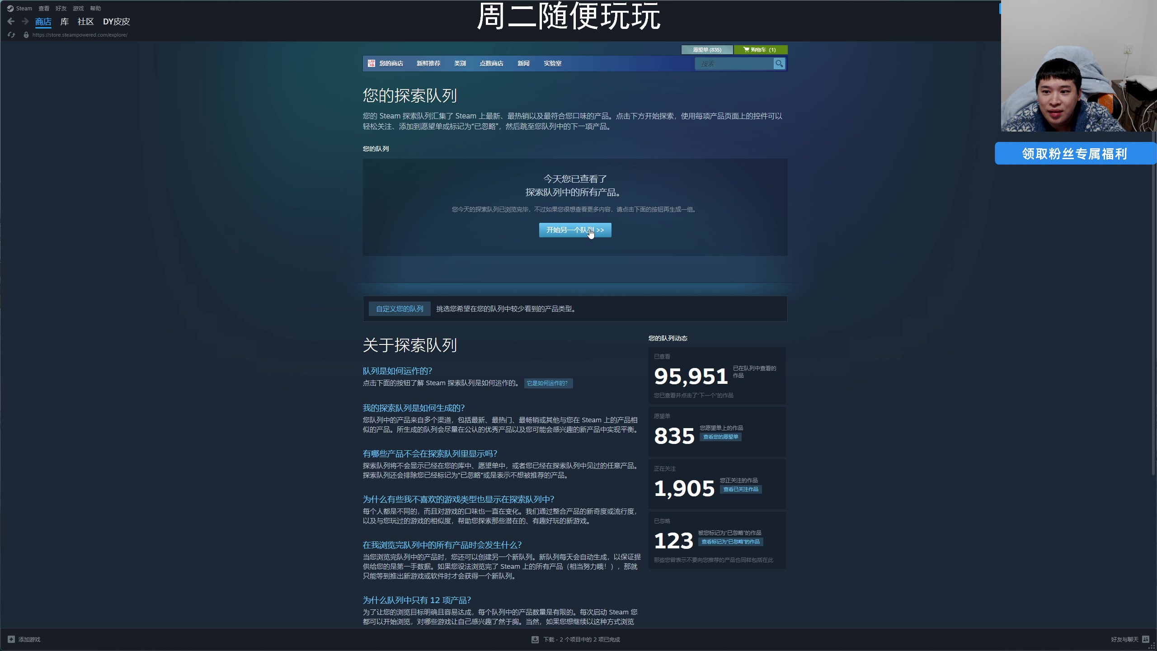Go back with the back arrow
This screenshot has height=651, width=1157.
11,21
